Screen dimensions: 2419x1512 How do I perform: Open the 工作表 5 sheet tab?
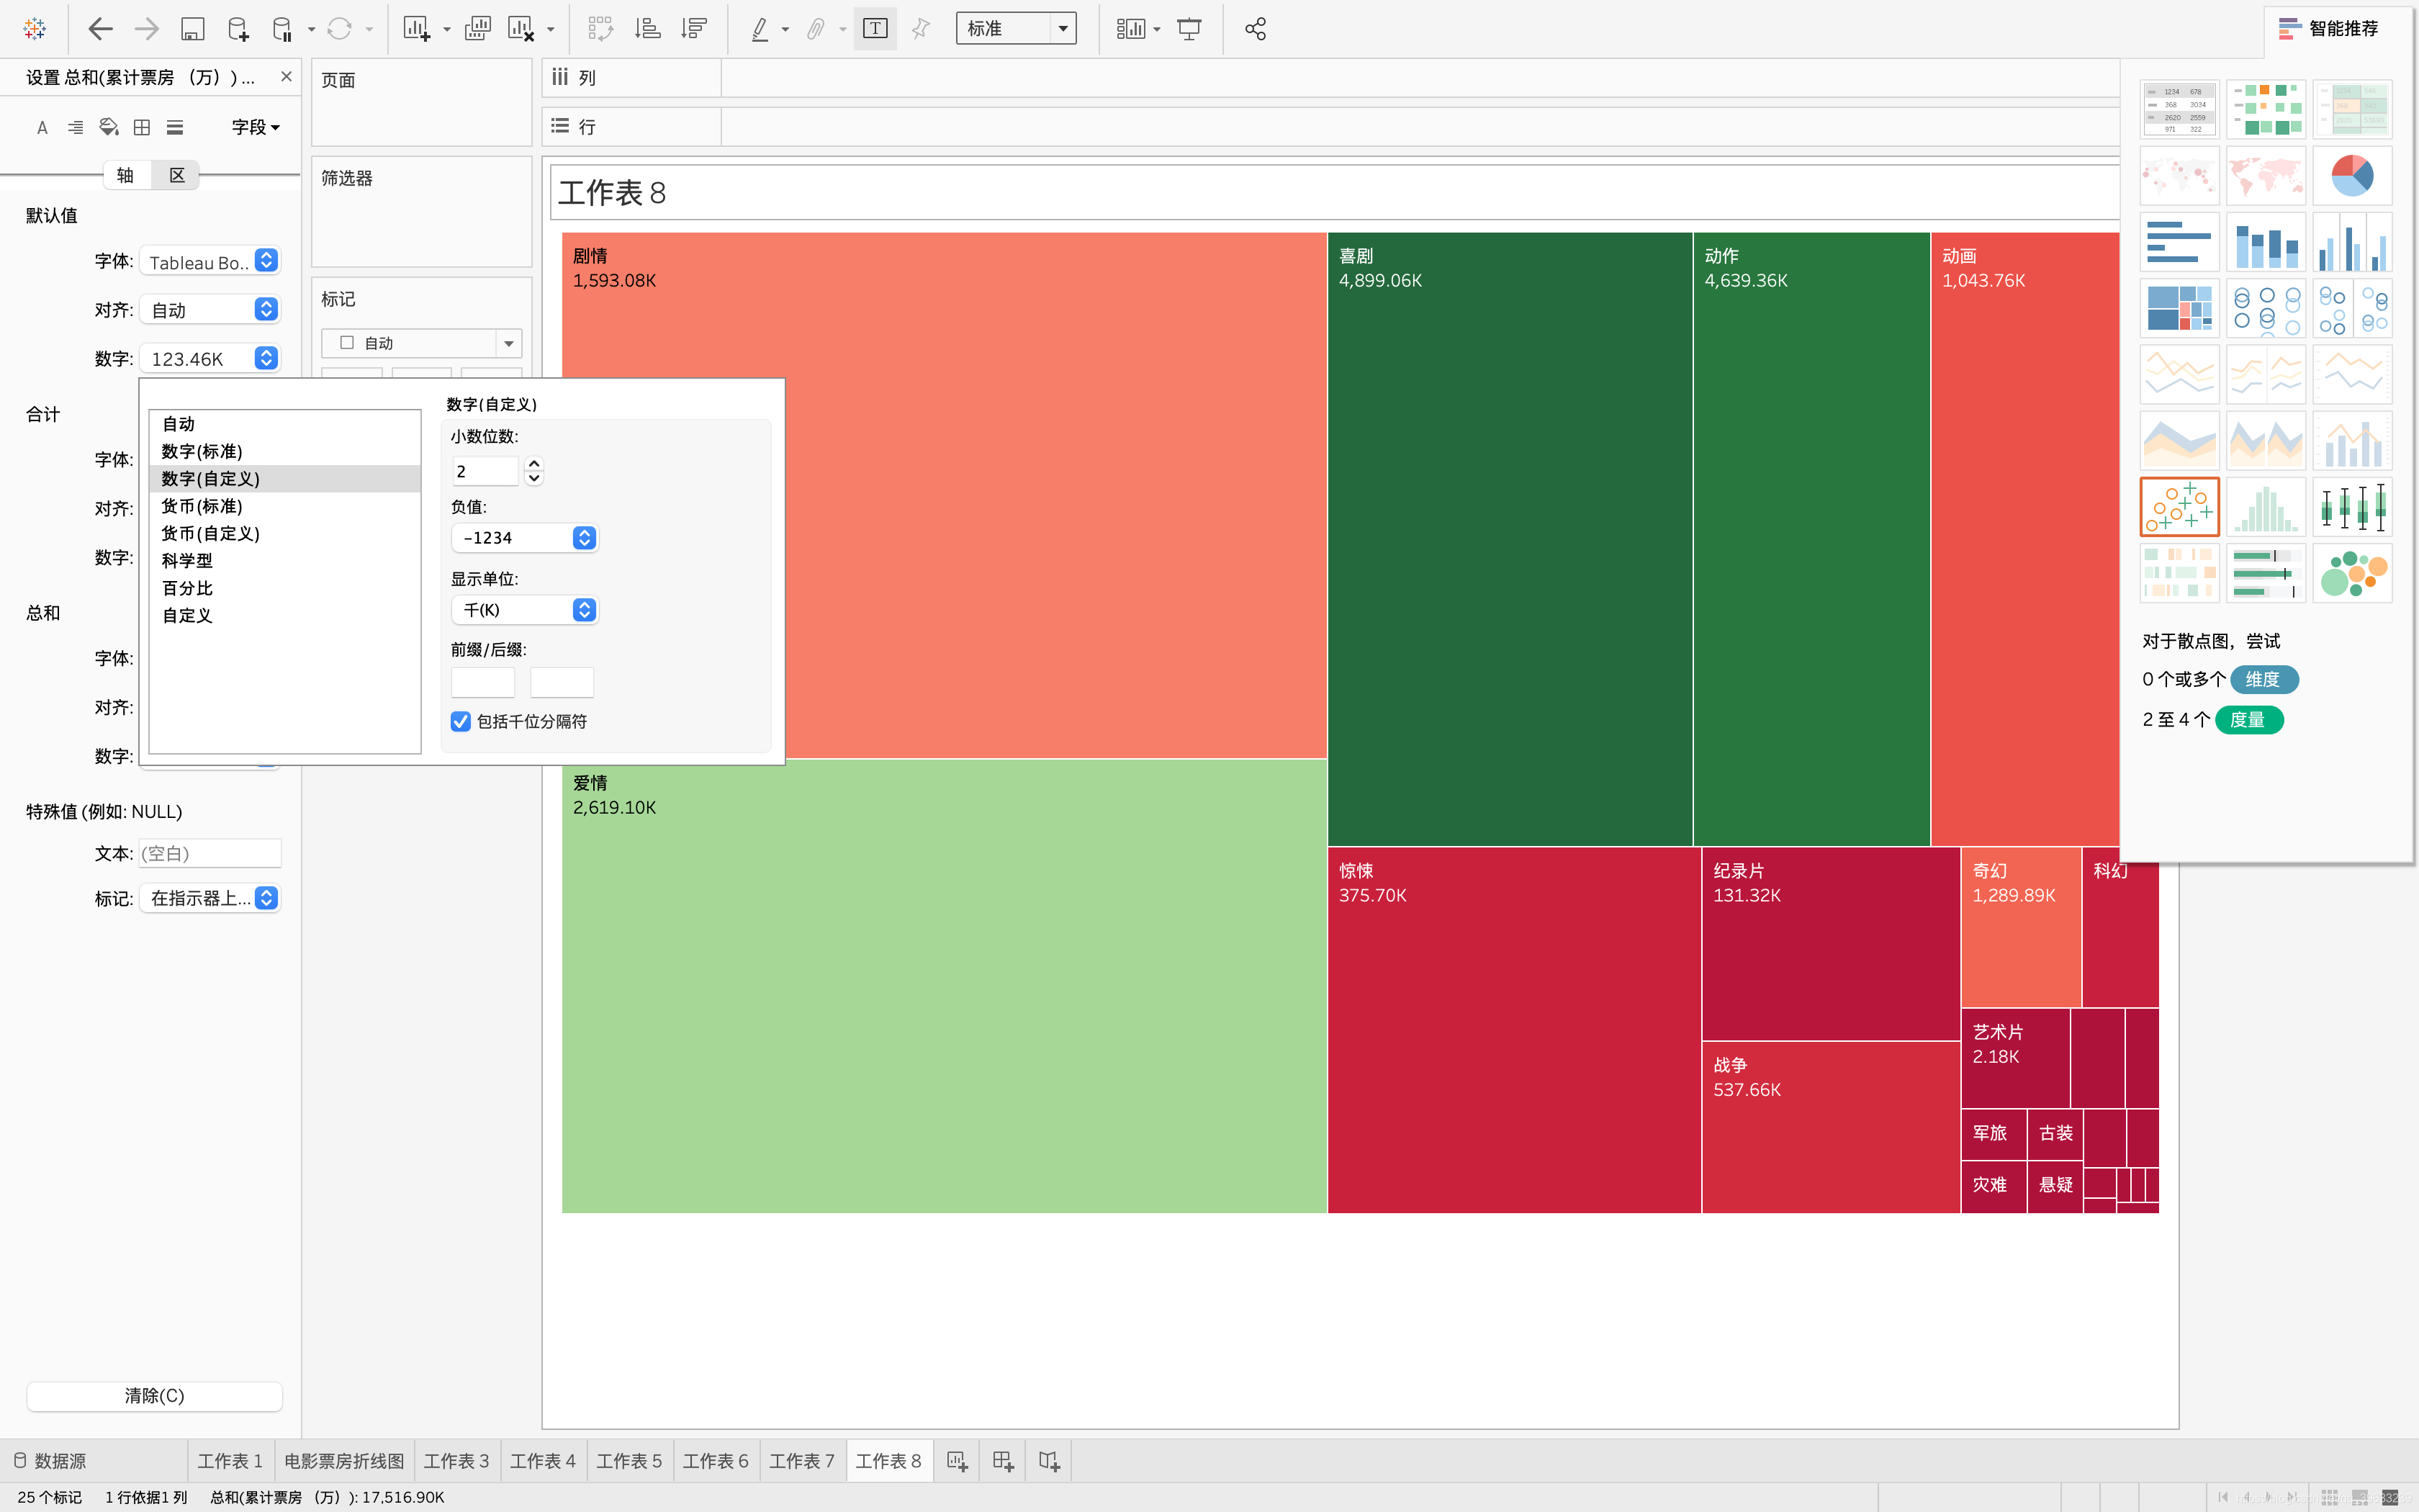click(629, 1461)
